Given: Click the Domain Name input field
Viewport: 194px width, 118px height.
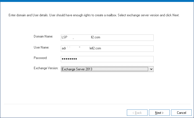Looking at the screenshot, I should (107, 37).
